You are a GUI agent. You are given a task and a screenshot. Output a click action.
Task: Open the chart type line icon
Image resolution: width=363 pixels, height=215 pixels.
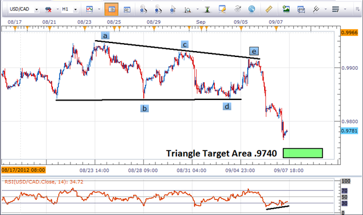point(90,9)
